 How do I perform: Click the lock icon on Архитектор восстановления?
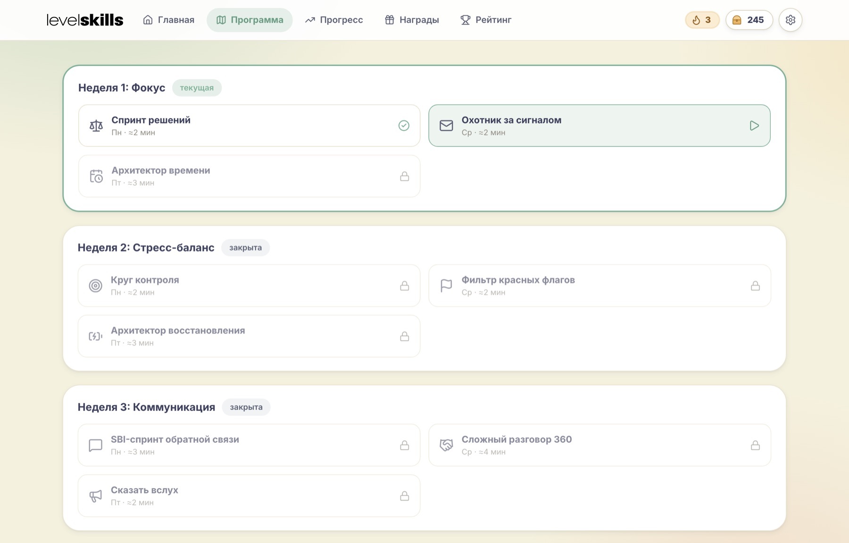click(405, 336)
